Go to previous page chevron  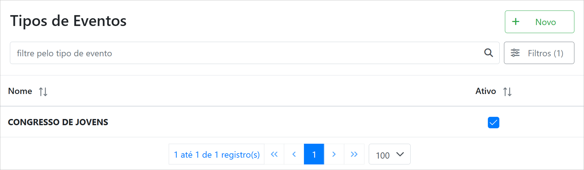(294, 154)
